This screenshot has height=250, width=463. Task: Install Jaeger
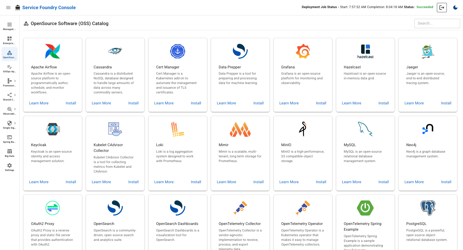click(446, 103)
